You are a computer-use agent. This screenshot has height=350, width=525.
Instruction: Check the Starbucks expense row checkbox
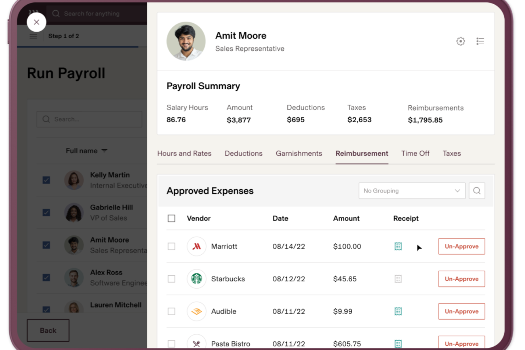click(171, 279)
